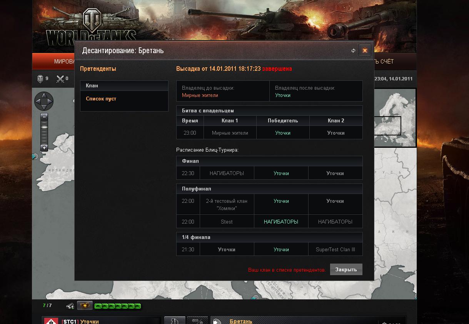Image resolution: width=469 pixels, height=324 pixels.
Task: Click Мирные жители in the owner battle row
Action: [230, 133]
